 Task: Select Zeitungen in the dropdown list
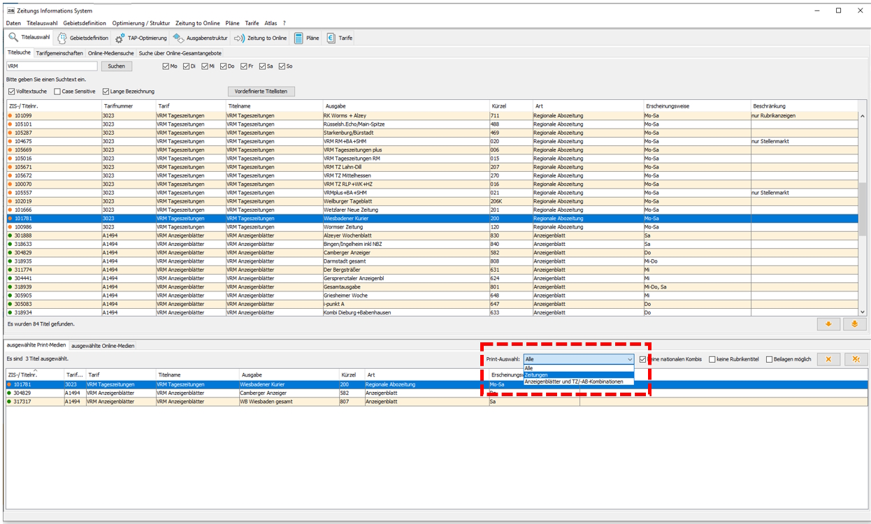[x=537, y=375]
